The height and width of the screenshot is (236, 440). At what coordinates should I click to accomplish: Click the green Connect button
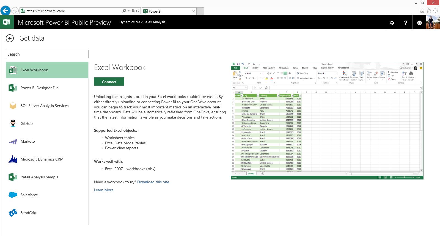[x=109, y=82]
